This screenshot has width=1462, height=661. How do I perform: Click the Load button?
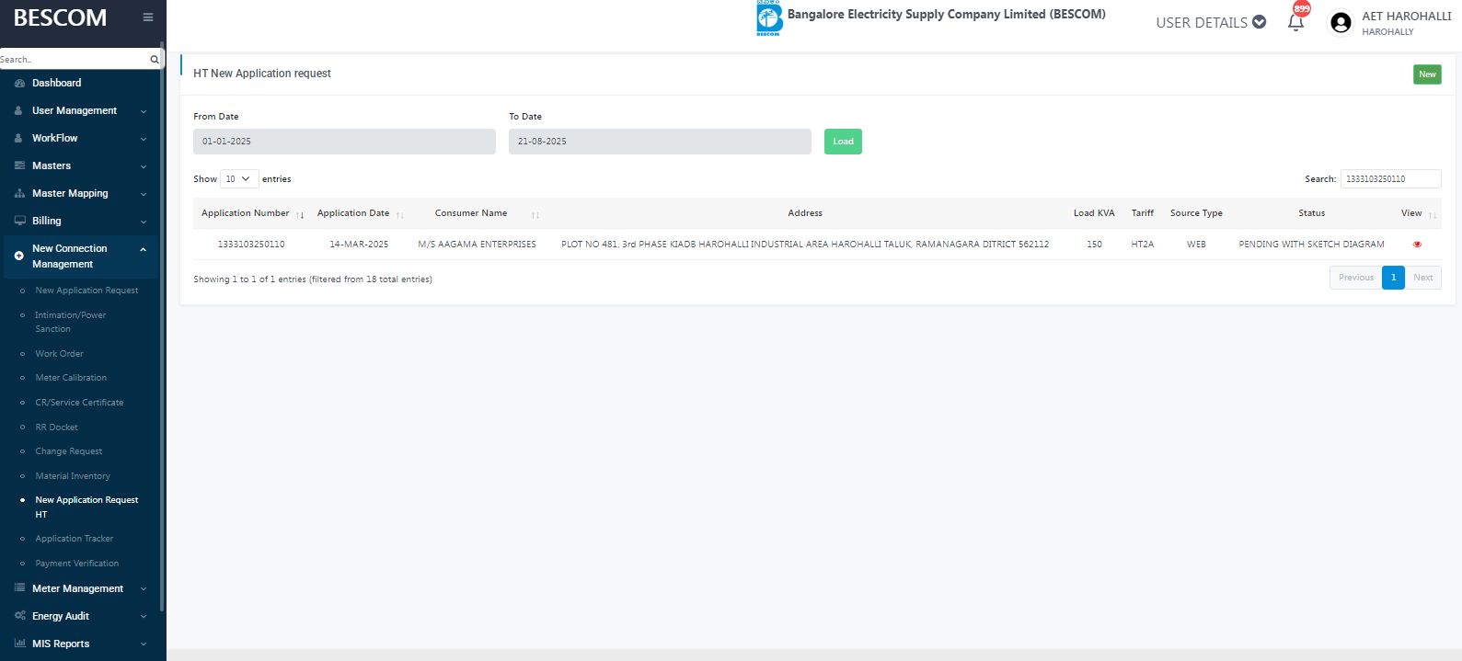point(843,142)
